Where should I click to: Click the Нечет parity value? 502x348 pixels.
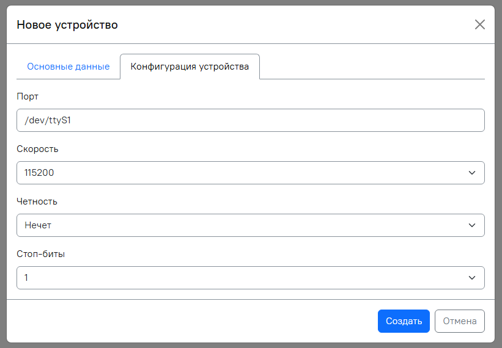(38, 225)
